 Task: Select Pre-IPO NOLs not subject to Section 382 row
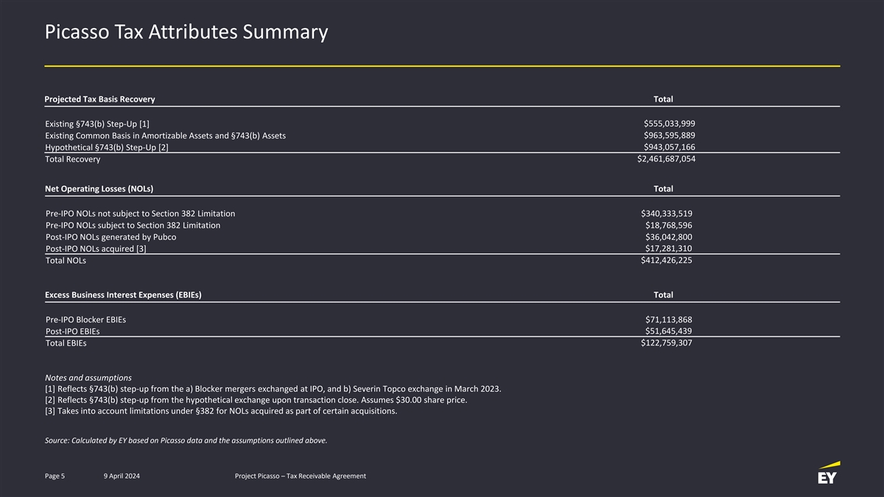pyautogui.click(x=140, y=214)
